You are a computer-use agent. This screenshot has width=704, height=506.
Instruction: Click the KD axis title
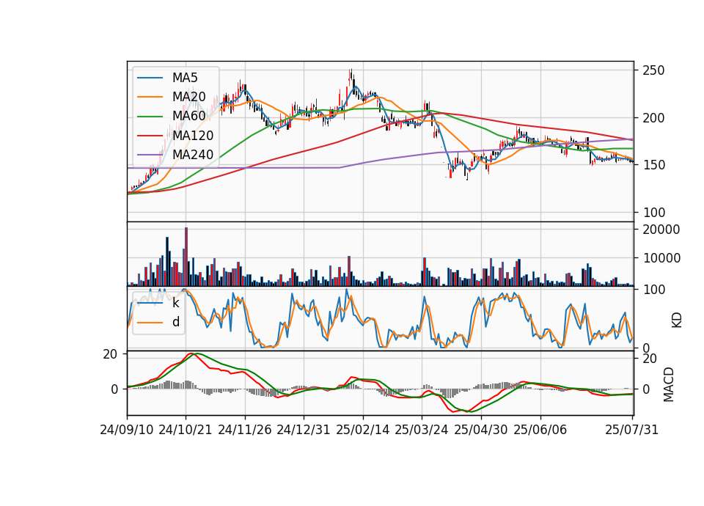[x=677, y=320]
